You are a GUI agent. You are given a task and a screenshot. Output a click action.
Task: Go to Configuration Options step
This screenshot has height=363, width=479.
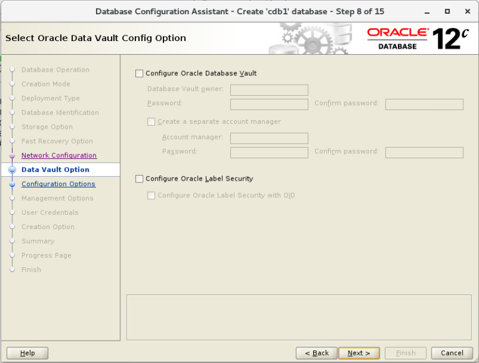click(59, 184)
